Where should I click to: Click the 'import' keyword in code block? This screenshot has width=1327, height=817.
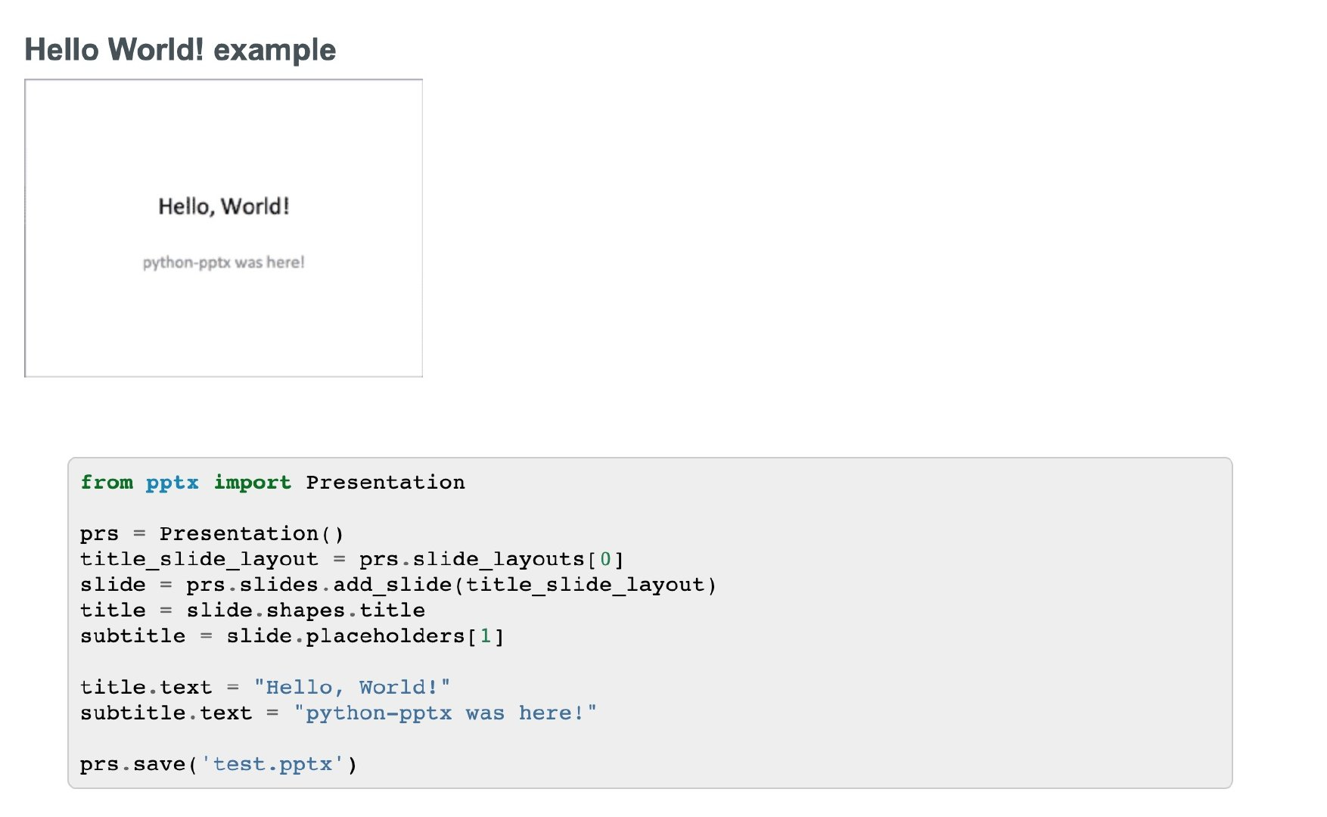(253, 483)
